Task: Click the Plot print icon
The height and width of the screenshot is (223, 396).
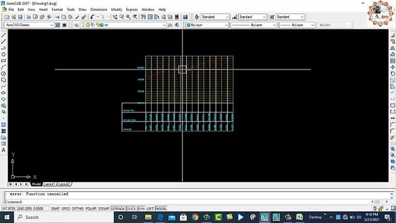Action: click(28, 17)
